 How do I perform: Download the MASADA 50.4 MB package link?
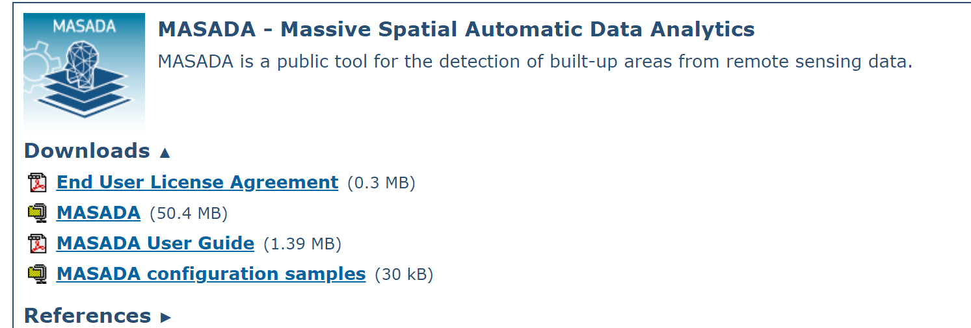point(98,213)
